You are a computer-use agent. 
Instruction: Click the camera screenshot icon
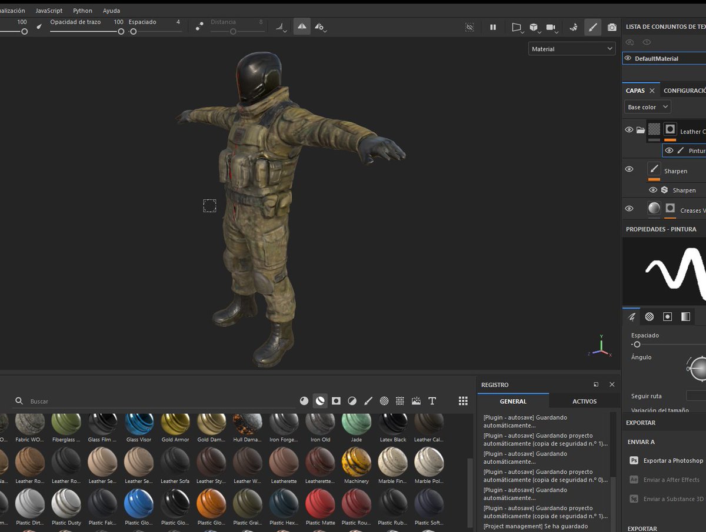click(612, 27)
